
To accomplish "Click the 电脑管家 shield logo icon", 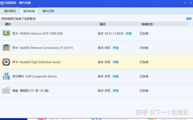I will click(2, 3).
